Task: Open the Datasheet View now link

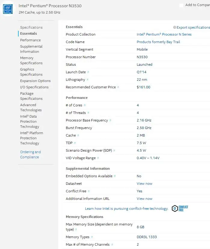Action: point(145,184)
